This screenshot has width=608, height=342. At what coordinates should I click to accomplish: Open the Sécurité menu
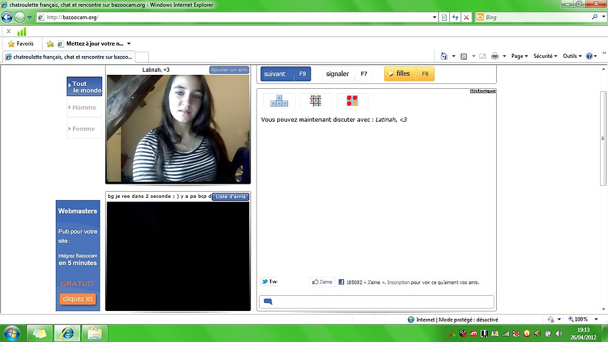pyautogui.click(x=545, y=56)
